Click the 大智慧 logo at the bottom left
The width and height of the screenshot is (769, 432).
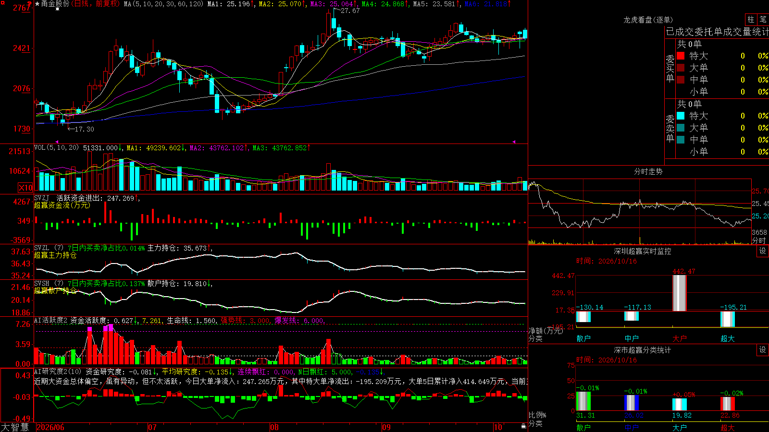coord(15,427)
